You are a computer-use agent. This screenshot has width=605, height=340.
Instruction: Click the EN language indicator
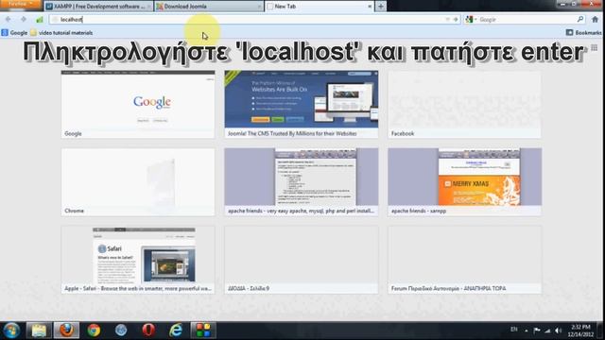[514, 330]
